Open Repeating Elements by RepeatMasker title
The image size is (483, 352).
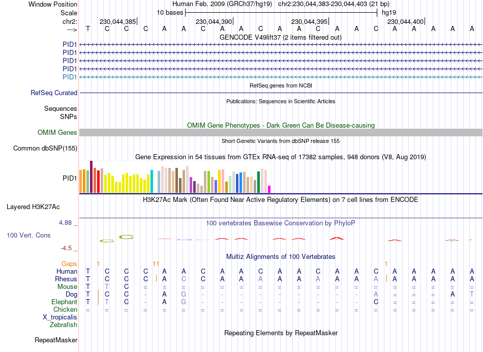(x=281, y=333)
